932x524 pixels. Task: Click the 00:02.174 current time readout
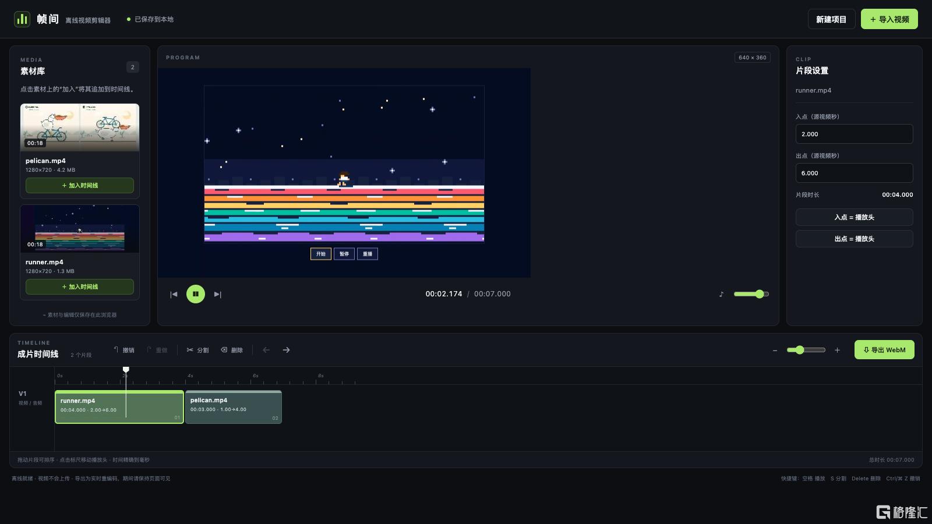click(444, 294)
